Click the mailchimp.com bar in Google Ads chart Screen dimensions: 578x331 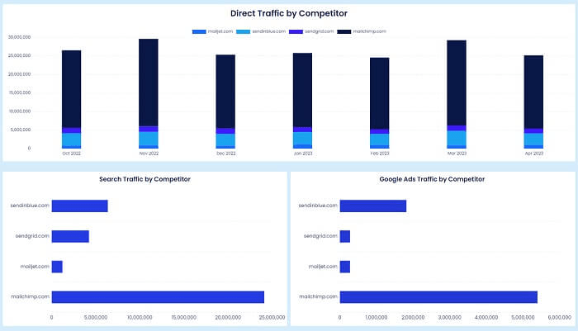coord(438,297)
